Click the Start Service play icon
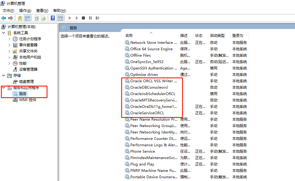 point(70,18)
